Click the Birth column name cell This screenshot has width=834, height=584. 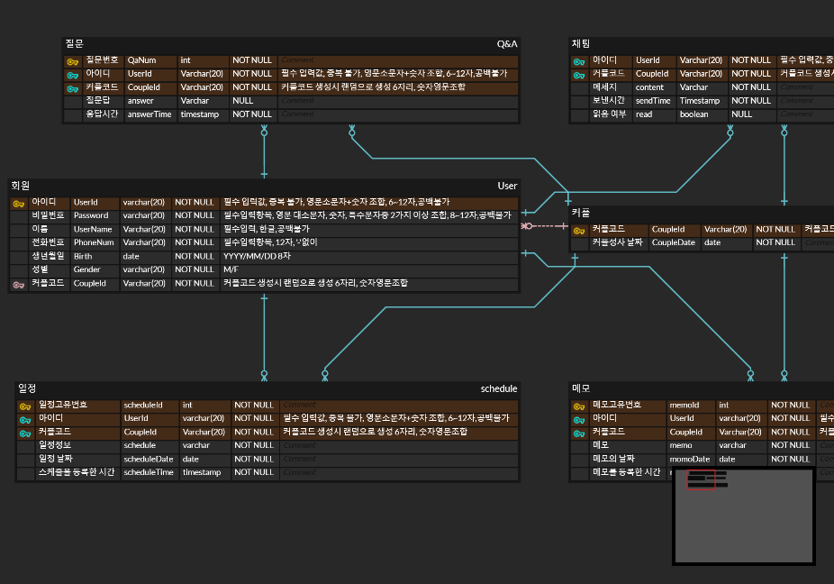(95, 257)
